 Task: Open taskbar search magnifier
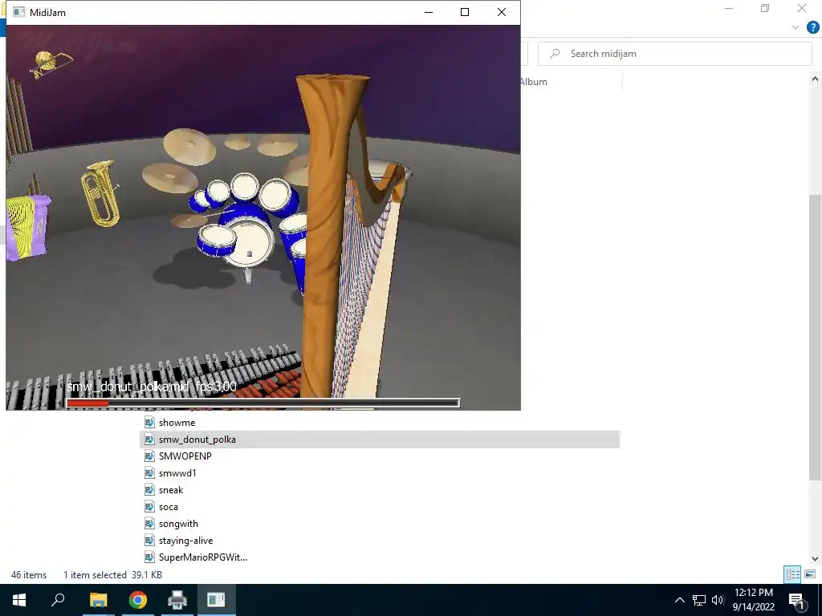click(58, 600)
